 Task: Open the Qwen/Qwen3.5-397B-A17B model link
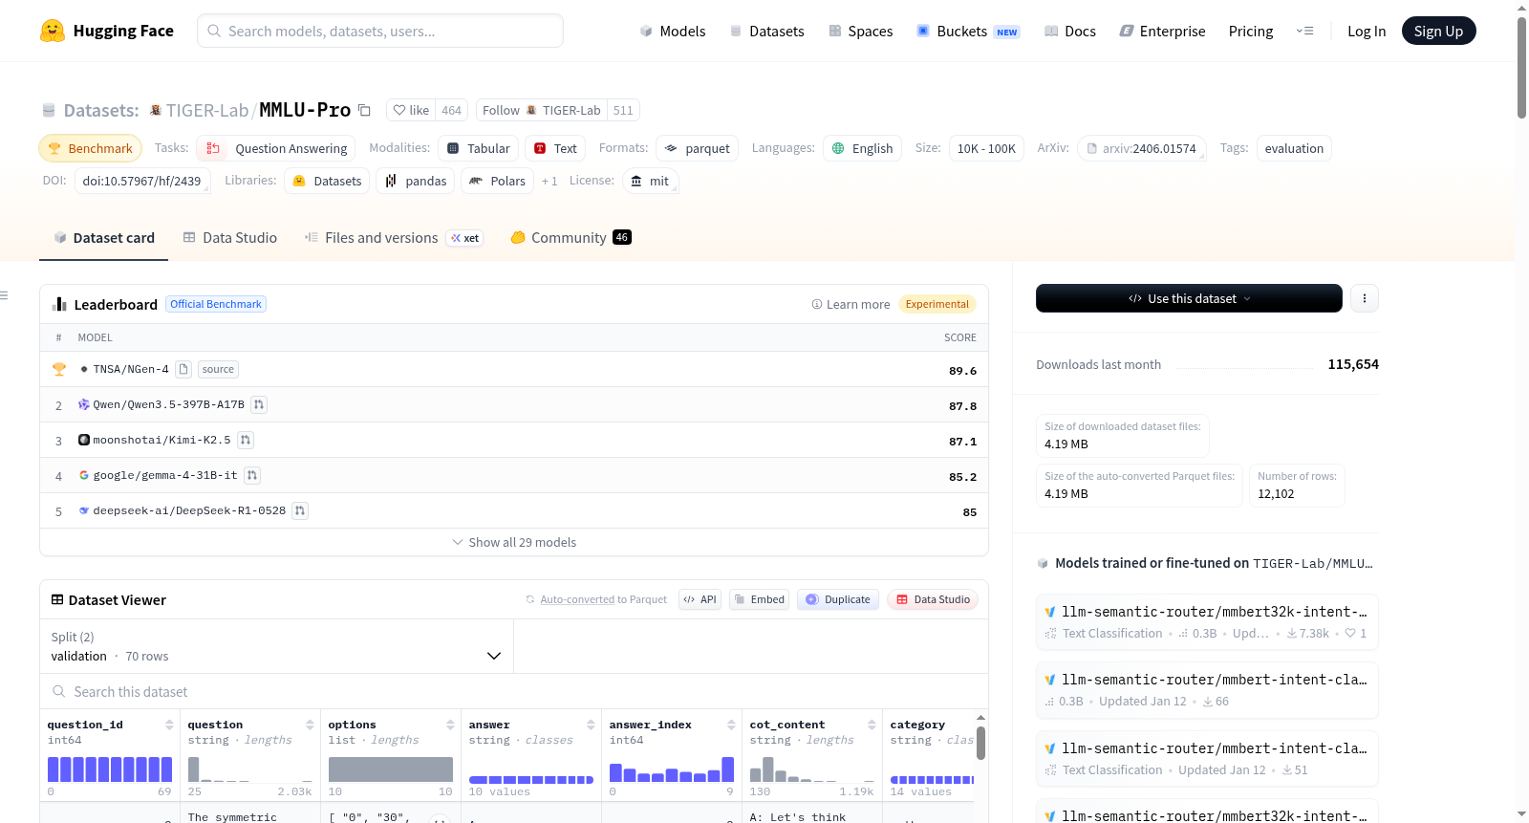(x=168, y=404)
